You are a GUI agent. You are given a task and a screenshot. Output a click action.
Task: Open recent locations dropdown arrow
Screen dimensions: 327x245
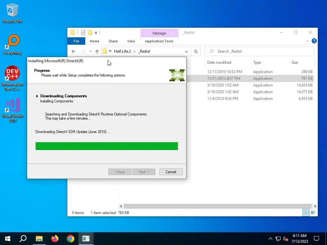coord(90,51)
